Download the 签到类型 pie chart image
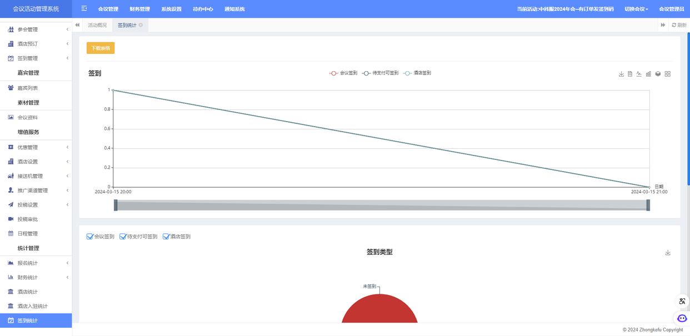 [x=667, y=253]
